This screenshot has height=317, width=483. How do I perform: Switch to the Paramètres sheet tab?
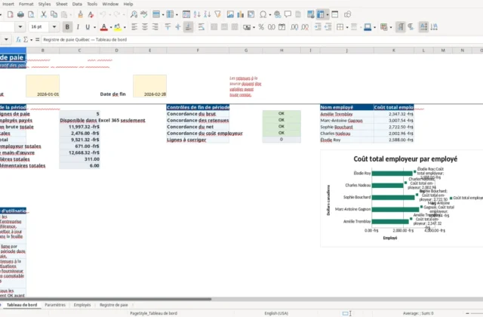55,305
